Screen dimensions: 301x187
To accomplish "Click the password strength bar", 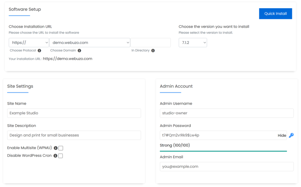I will pyautogui.click(x=223, y=151).
